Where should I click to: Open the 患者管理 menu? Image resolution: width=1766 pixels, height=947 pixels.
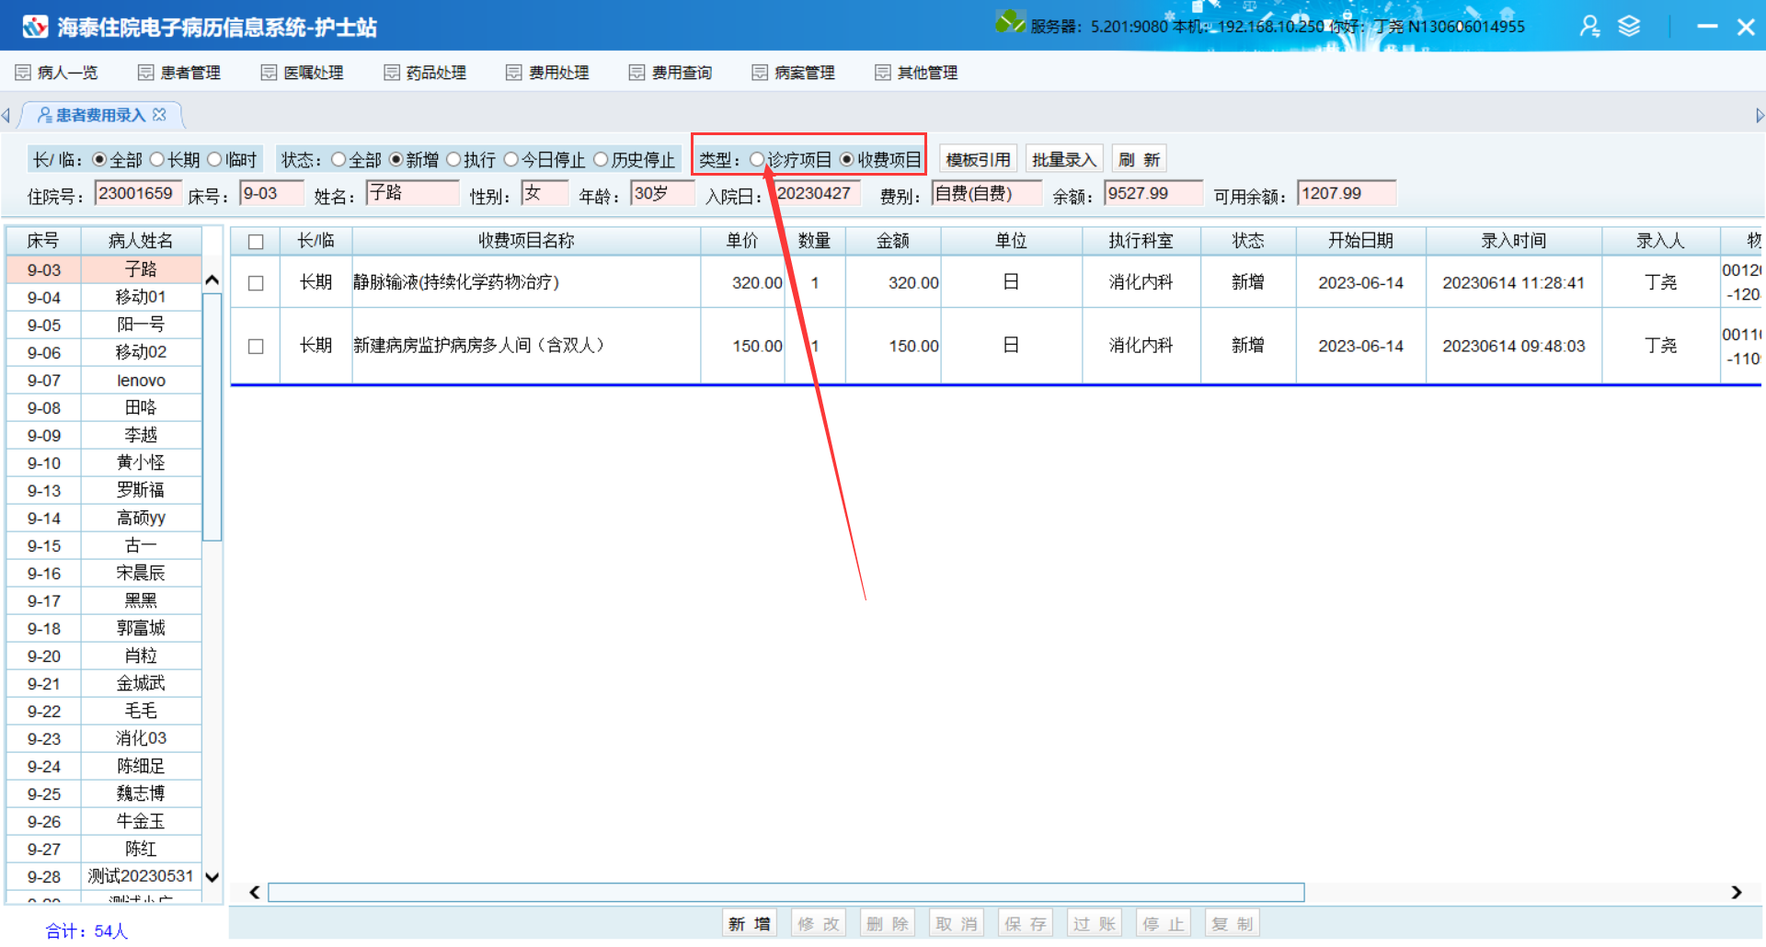179,73
